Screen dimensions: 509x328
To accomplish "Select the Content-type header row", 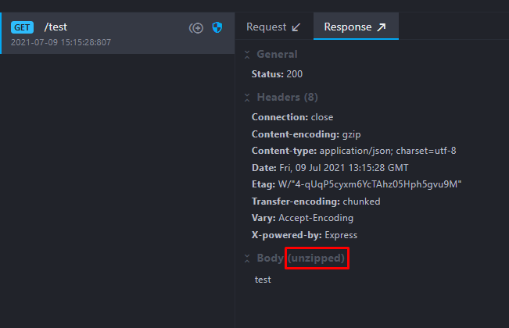I will [353, 151].
